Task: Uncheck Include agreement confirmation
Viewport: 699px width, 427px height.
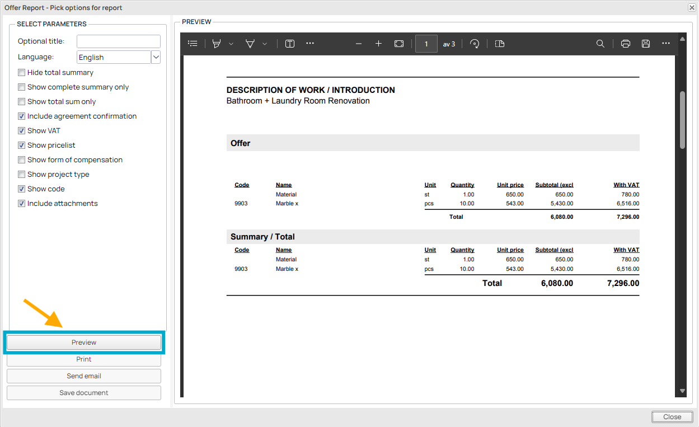Action: point(22,116)
